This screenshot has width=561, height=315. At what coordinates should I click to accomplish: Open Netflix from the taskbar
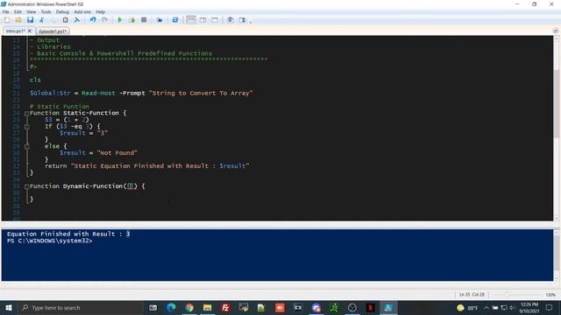[x=370, y=307]
